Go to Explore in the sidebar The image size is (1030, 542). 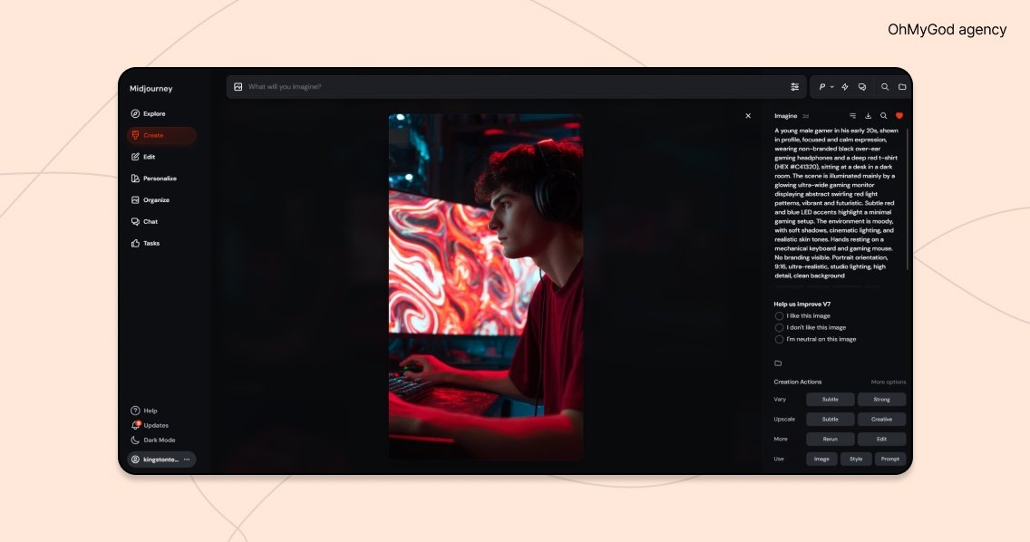[x=153, y=114]
